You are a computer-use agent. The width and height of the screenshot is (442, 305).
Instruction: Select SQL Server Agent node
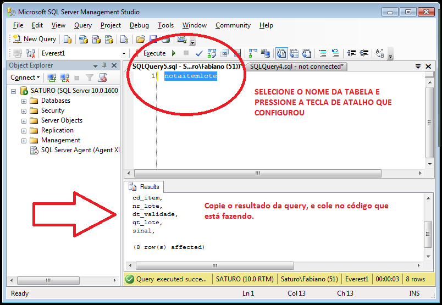click(75, 150)
